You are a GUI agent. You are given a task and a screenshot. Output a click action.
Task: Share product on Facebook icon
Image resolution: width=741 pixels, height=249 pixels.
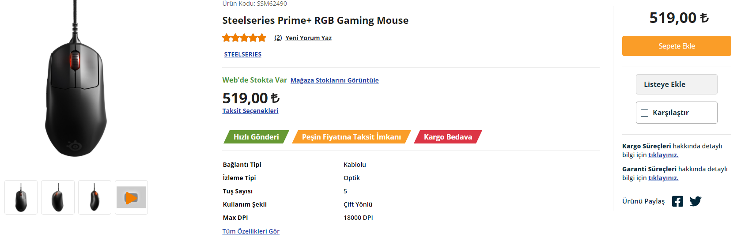(x=677, y=201)
